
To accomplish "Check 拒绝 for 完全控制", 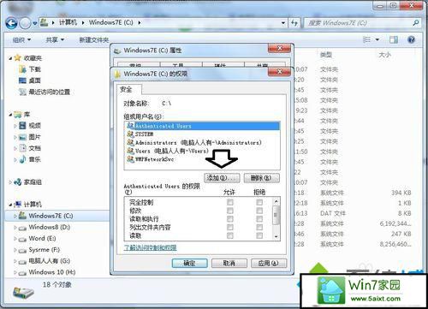I will pos(259,202).
